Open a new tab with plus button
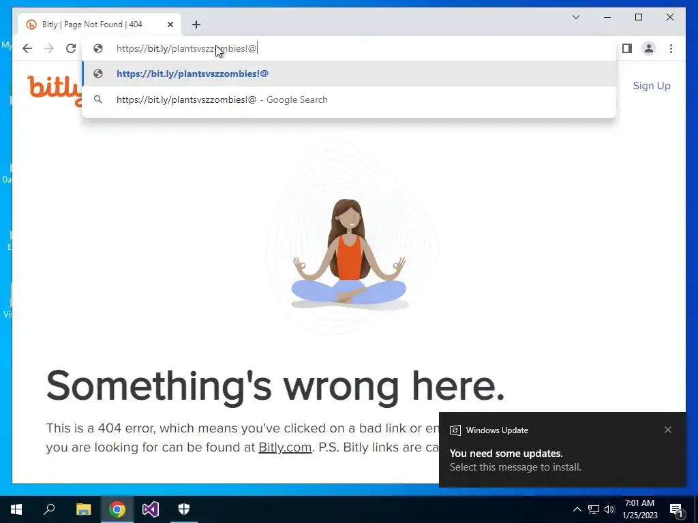The image size is (698, 523). tap(196, 25)
